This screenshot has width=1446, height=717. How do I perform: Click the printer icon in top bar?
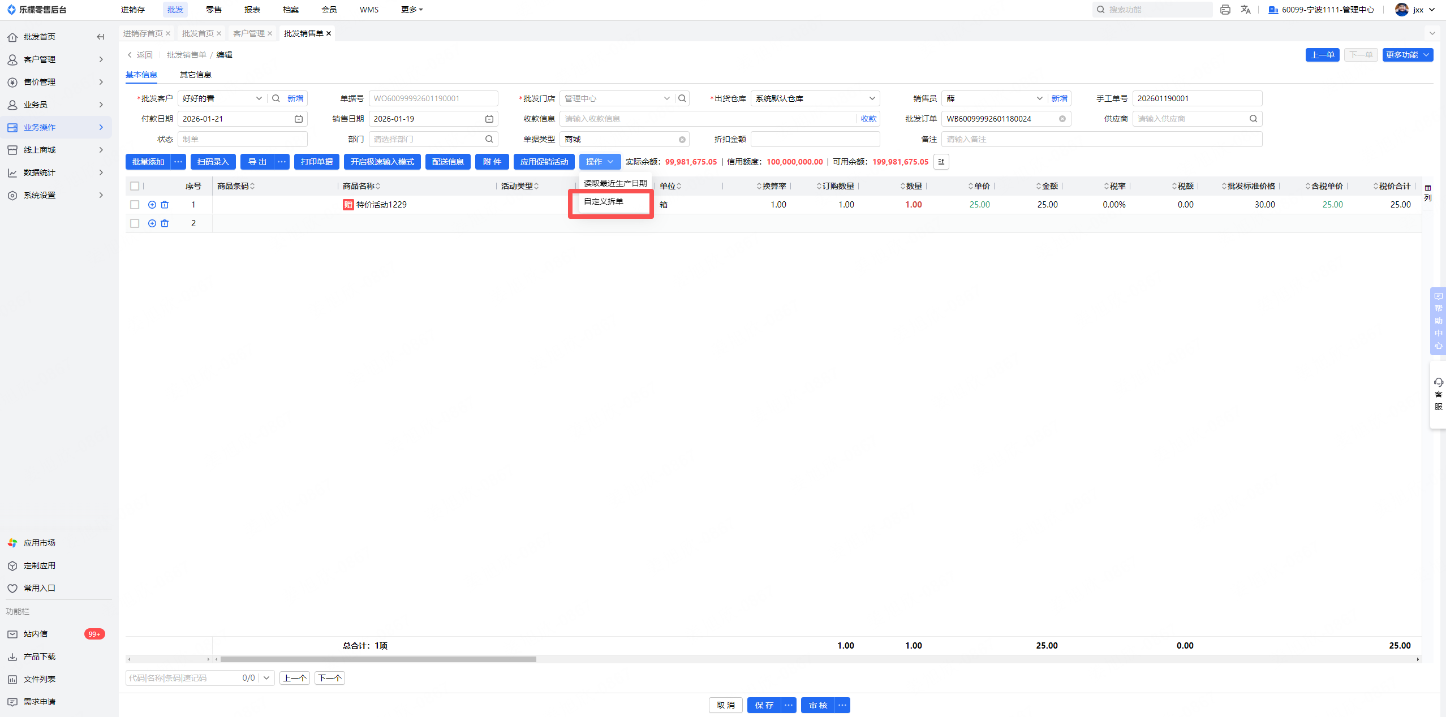coord(1225,10)
